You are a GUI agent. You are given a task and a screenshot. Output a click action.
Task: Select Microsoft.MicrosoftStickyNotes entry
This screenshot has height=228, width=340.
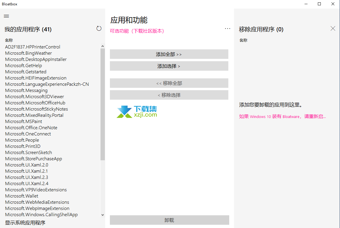click(x=36, y=109)
